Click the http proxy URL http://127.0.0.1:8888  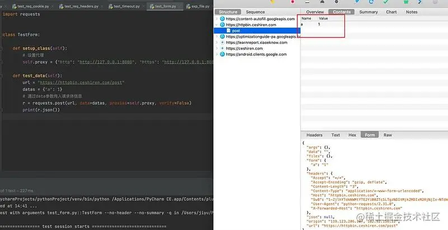pyautogui.click(x=106, y=62)
